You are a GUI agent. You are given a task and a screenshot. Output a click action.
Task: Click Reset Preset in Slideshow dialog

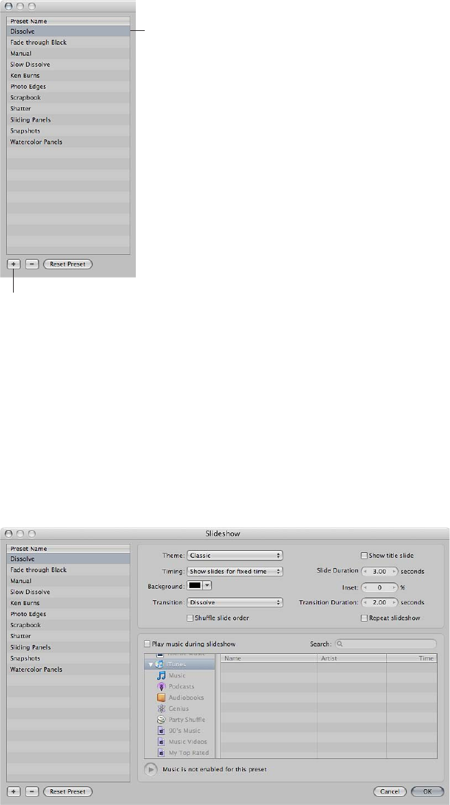(x=68, y=791)
